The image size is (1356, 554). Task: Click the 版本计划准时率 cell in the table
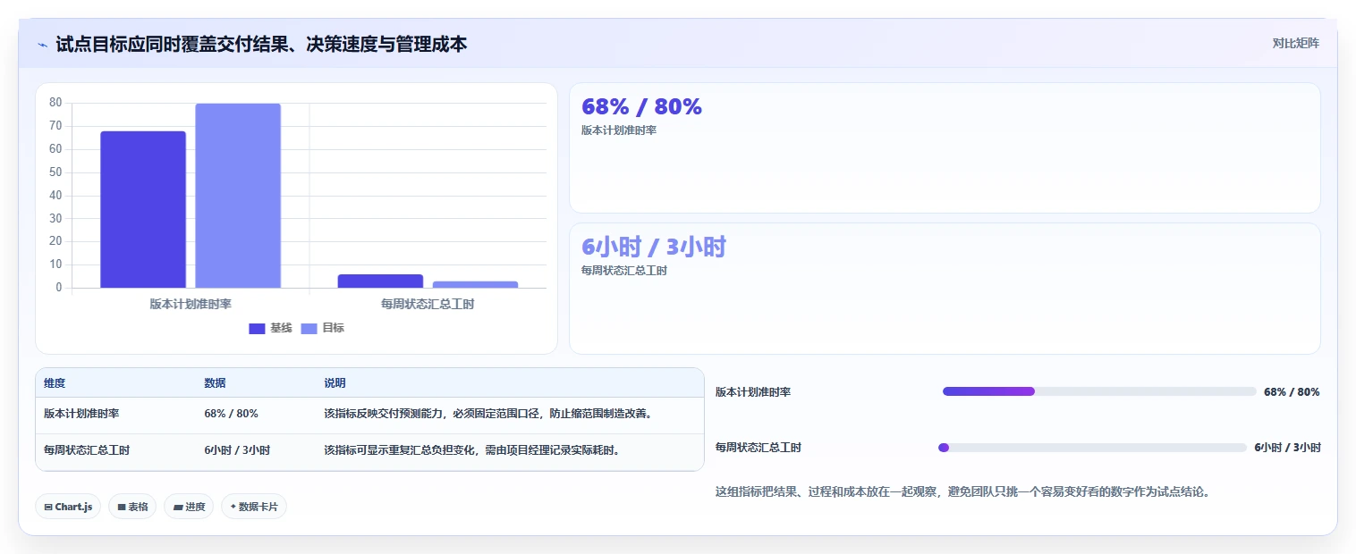coord(81,414)
